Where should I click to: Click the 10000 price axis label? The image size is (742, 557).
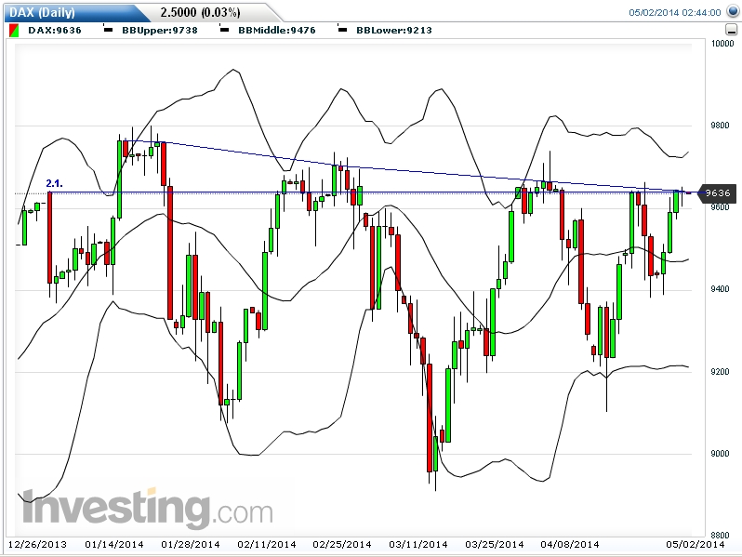pos(722,44)
